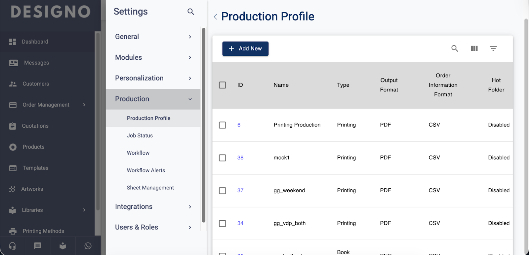Image resolution: width=529 pixels, height=255 pixels.
Task: Click the settings panel vertical scrollbar
Action: click(204, 125)
